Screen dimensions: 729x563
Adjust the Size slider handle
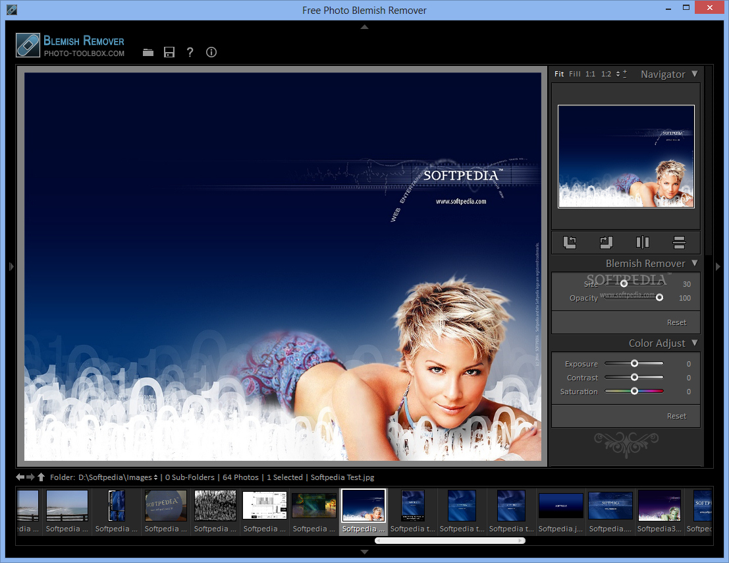pyautogui.click(x=624, y=283)
